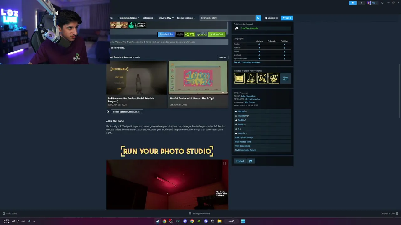Open Steam from the Windows taskbar

[157, 221]
